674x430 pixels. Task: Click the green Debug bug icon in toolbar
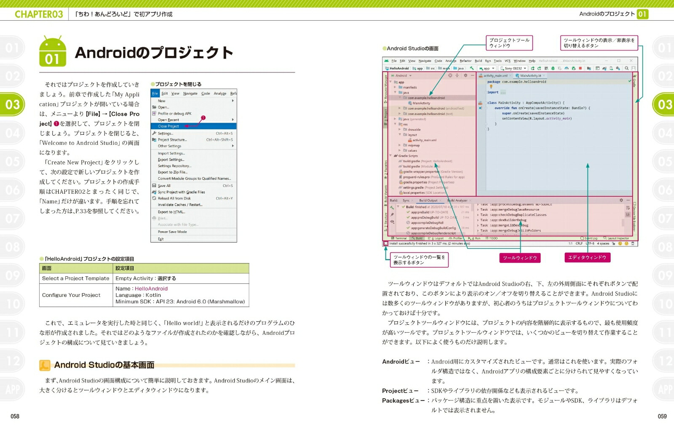point(553,68)
